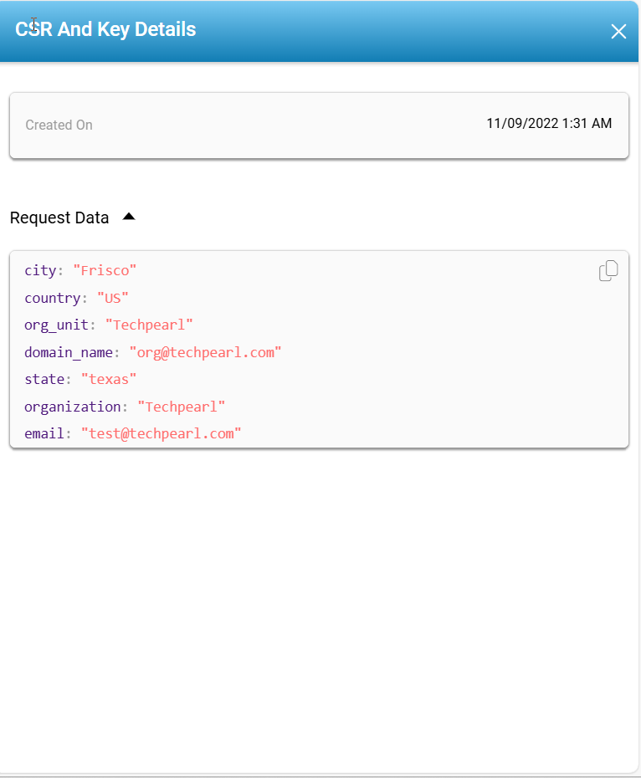The image size is (641, 778).
Task: Select the "US" country value
Action: click(x=113, y=298)
